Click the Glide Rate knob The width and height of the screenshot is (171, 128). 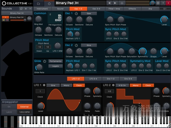tap(39, 67)
